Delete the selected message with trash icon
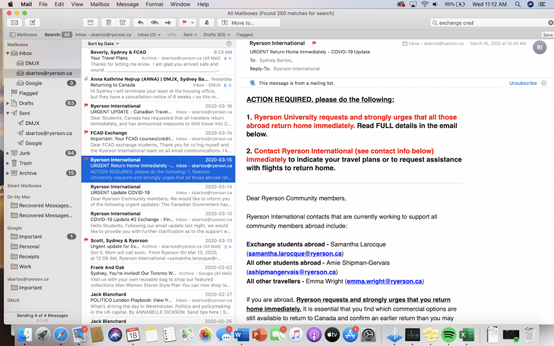Screen dimensions: 554x346 coord(108,23)
